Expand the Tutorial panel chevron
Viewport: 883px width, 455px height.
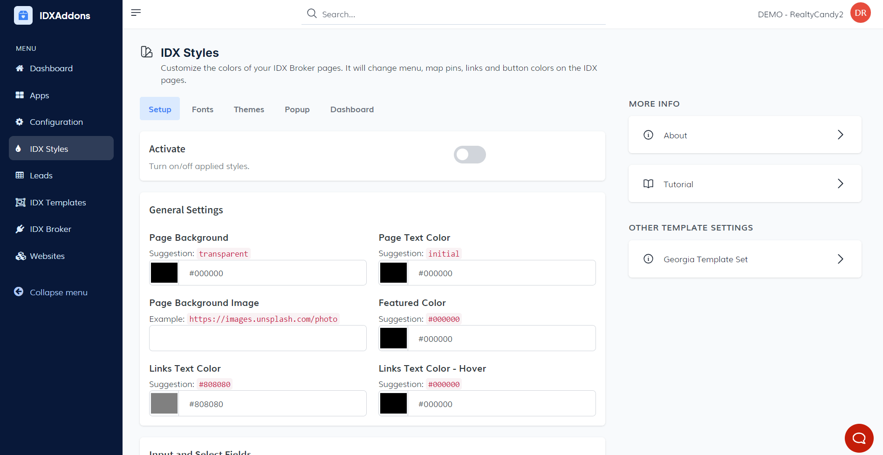tap(840, 184)
